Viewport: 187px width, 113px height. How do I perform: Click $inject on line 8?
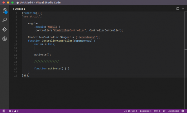point(65,37)
